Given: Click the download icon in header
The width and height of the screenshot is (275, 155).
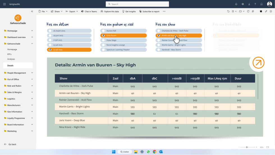Looking at the screenshot, I should [249, 4].
